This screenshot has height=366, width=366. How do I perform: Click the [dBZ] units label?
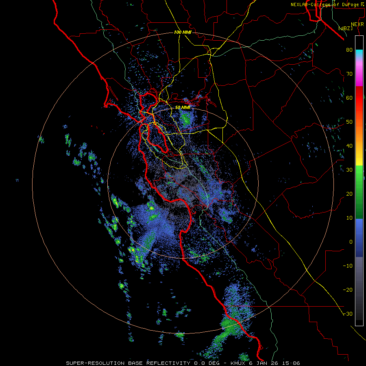[345, 28]
